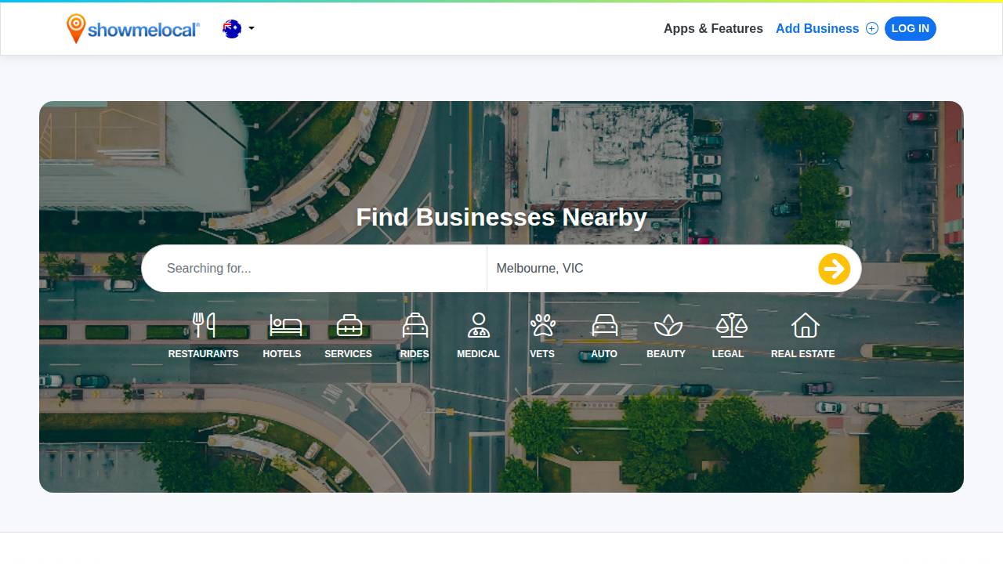Open the Auto car icon

[x=604, y=325]
